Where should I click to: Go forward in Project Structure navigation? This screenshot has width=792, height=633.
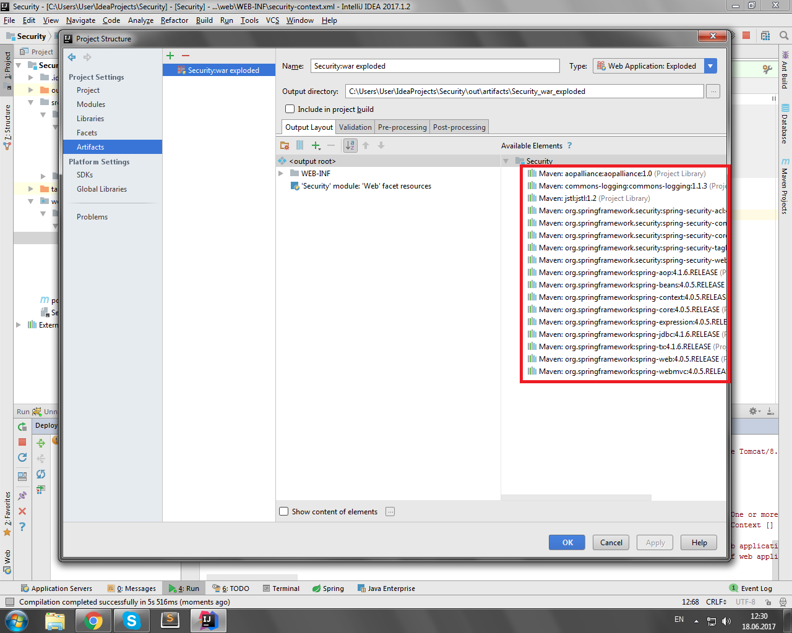point(87,57)
